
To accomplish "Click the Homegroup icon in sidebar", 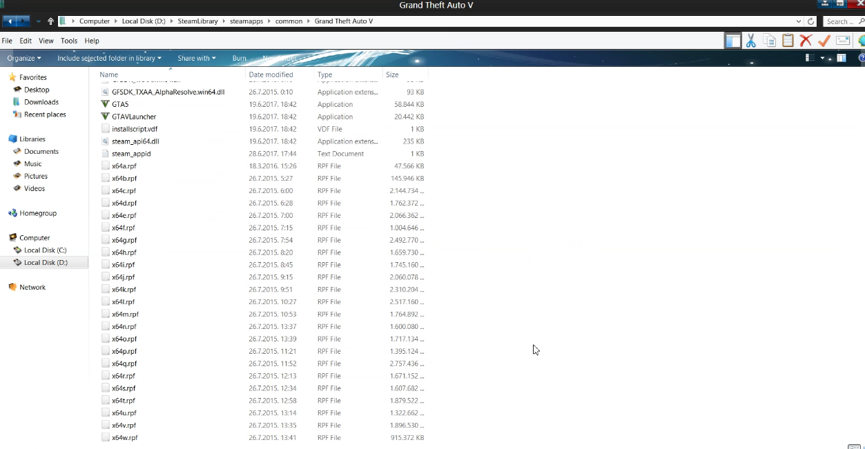I will (12, 213).
